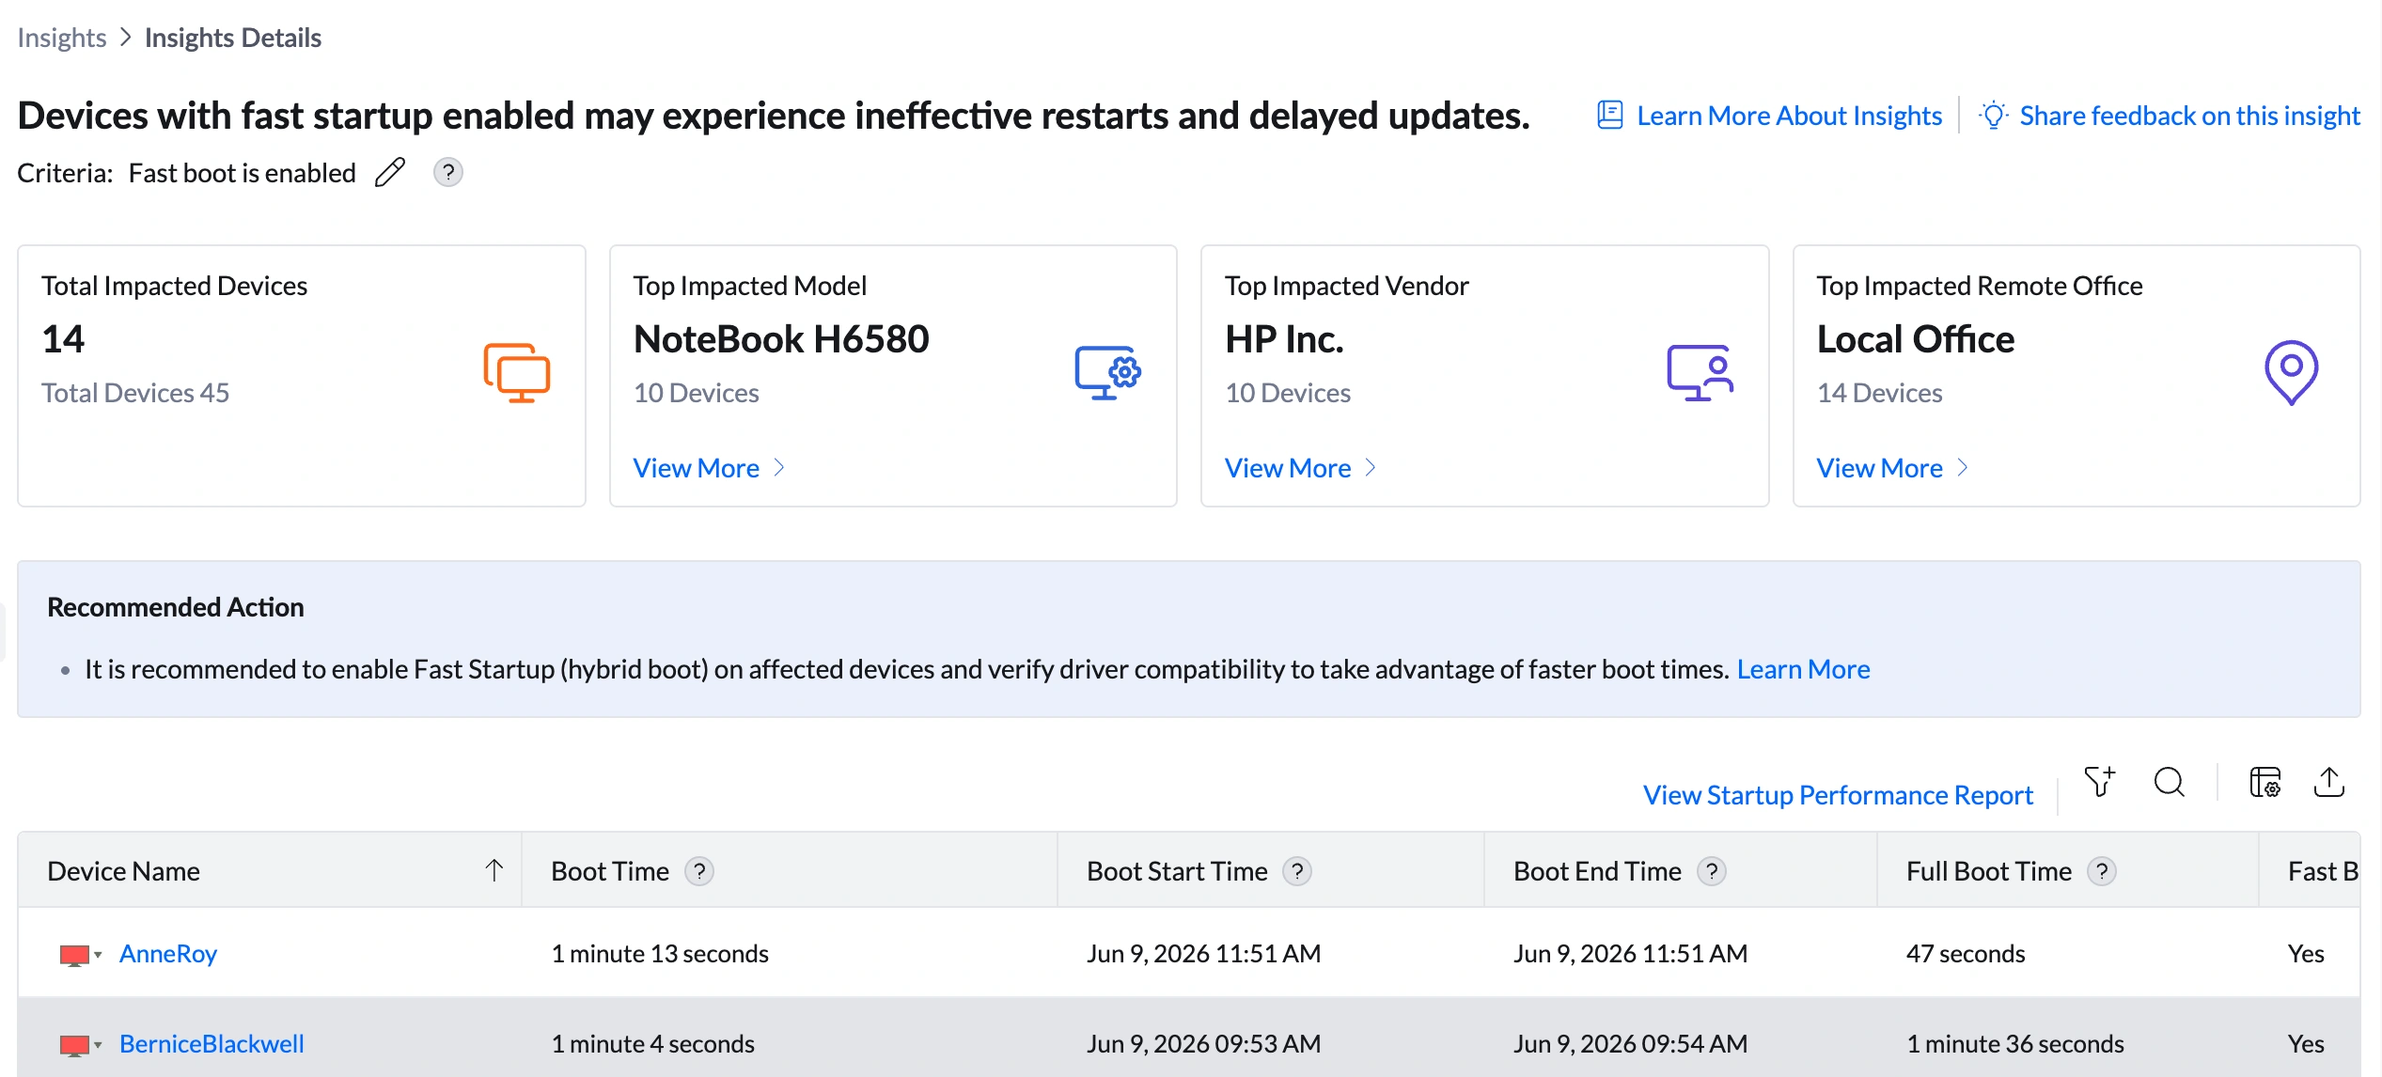Open the AnneRoy device link
The image size is (2382, 1077).
[x=168, y=954]
